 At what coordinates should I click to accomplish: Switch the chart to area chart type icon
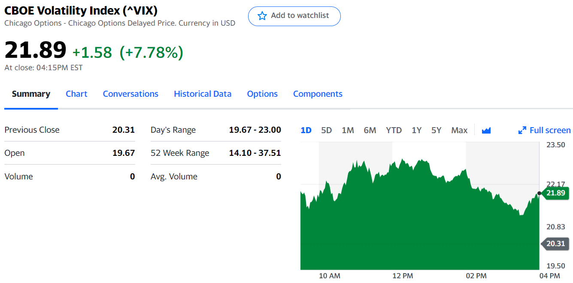[x=486, y=130]
